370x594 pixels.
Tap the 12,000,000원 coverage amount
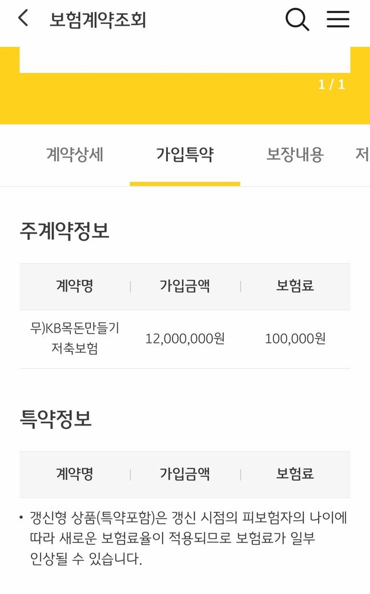click(x=185, y=339)
